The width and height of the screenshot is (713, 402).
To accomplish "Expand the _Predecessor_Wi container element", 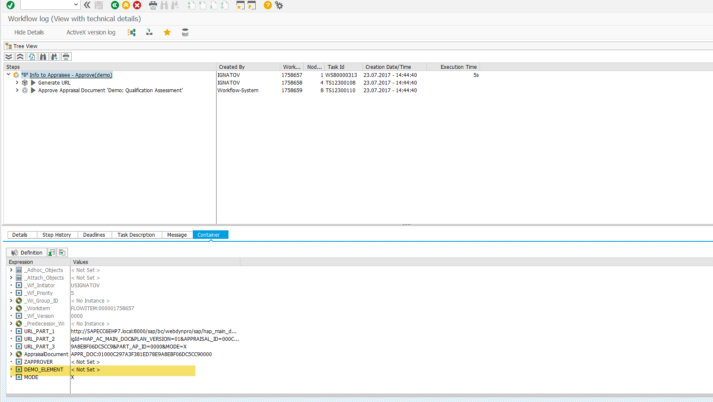I will click(11, 323).
